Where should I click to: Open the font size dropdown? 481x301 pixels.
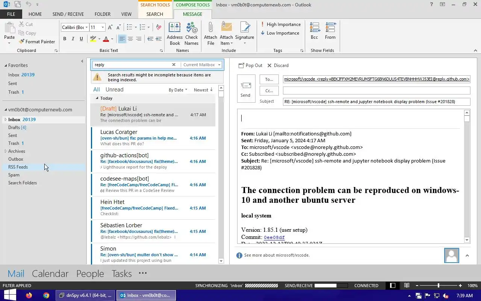click(103, 27)
